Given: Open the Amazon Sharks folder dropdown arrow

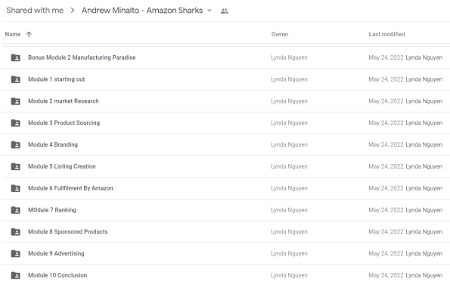Looking at the screenshot, I should pos(209,11).
